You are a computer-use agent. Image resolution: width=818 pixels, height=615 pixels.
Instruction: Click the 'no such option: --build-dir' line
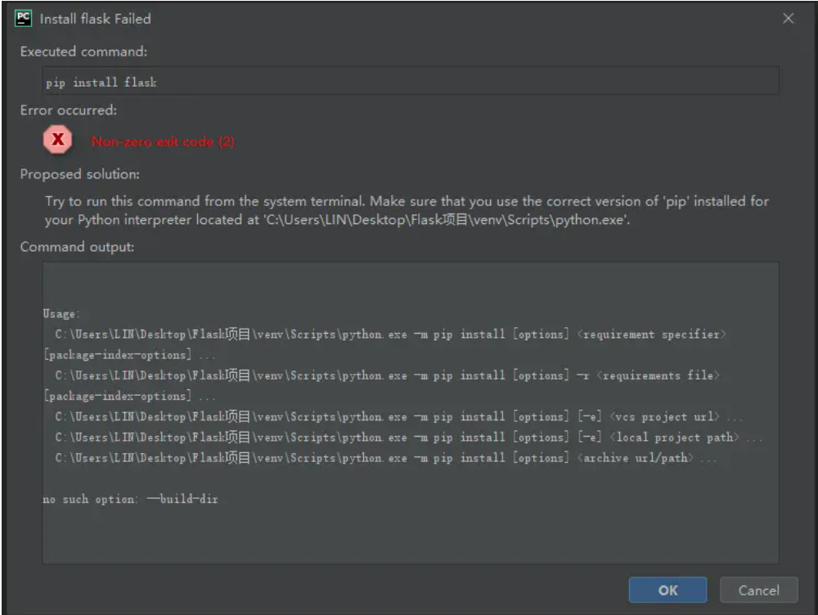click(131, 499)
